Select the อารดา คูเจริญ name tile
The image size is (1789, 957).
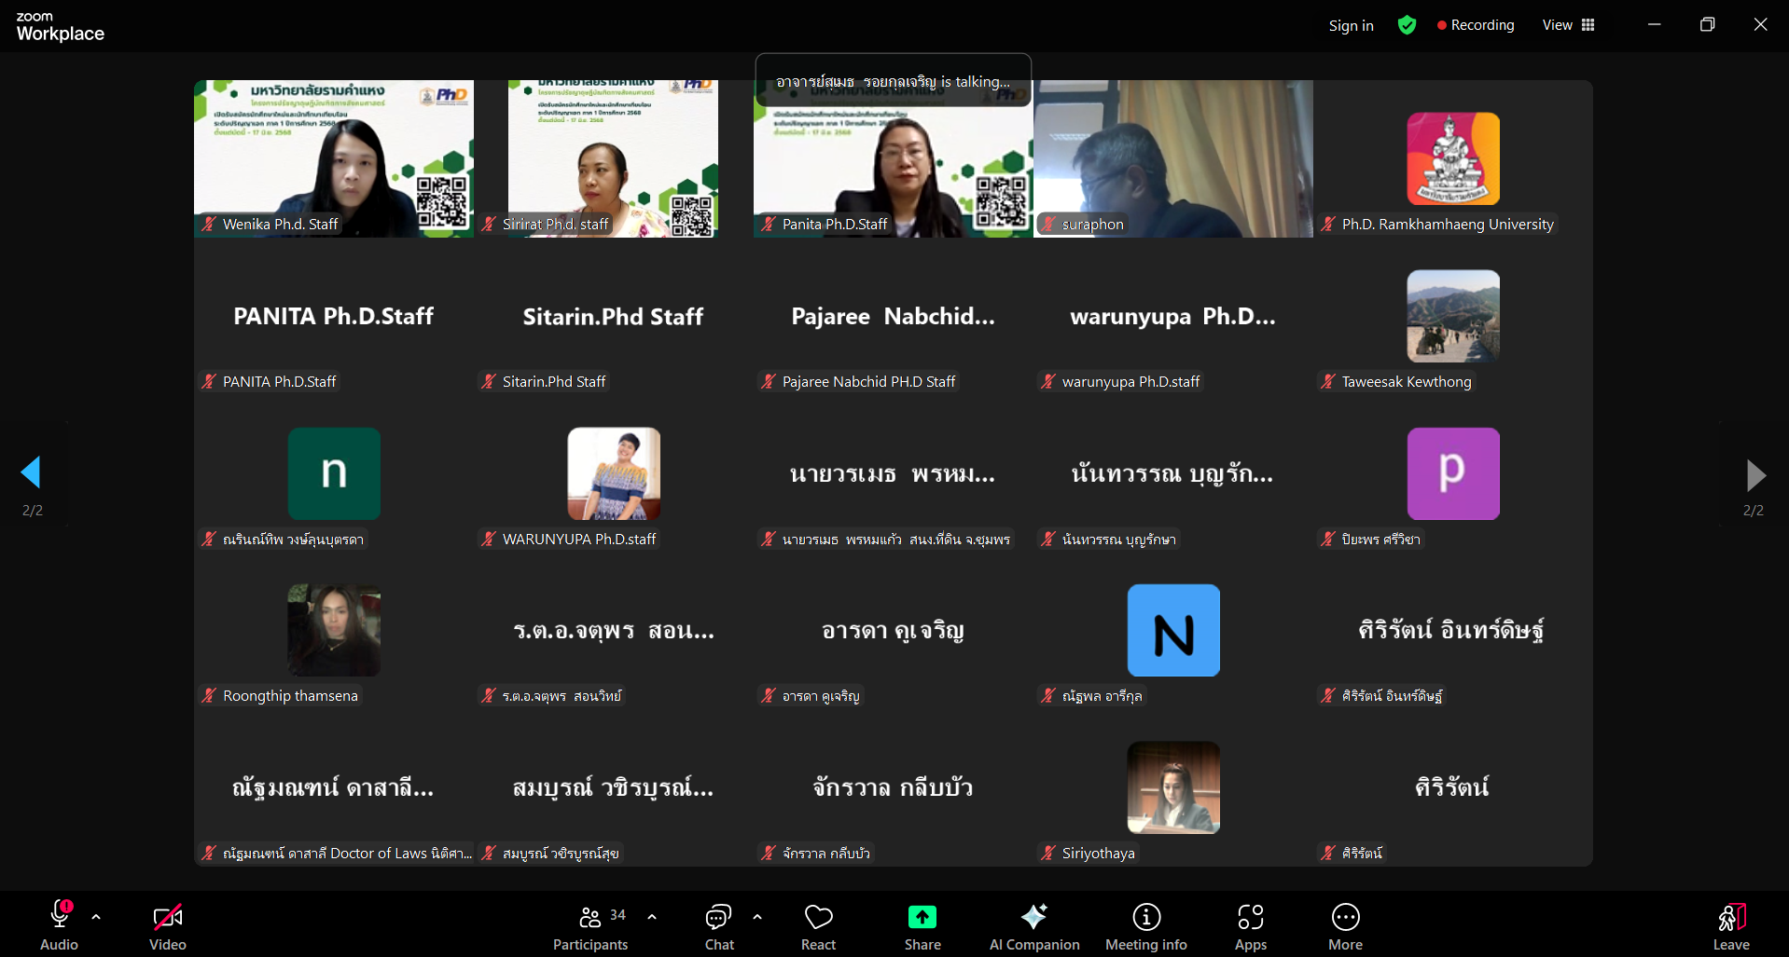click(x=893, y=630)
